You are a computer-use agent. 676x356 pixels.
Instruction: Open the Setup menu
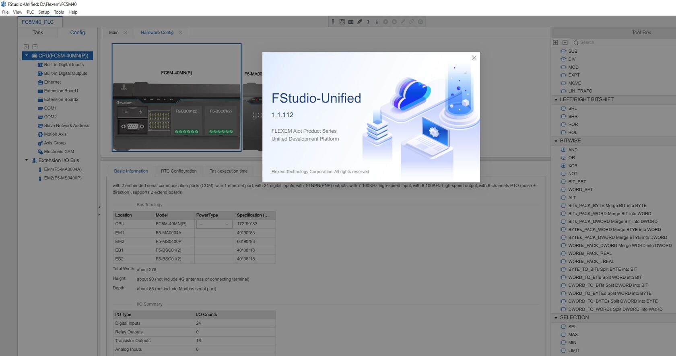point(44,12)
